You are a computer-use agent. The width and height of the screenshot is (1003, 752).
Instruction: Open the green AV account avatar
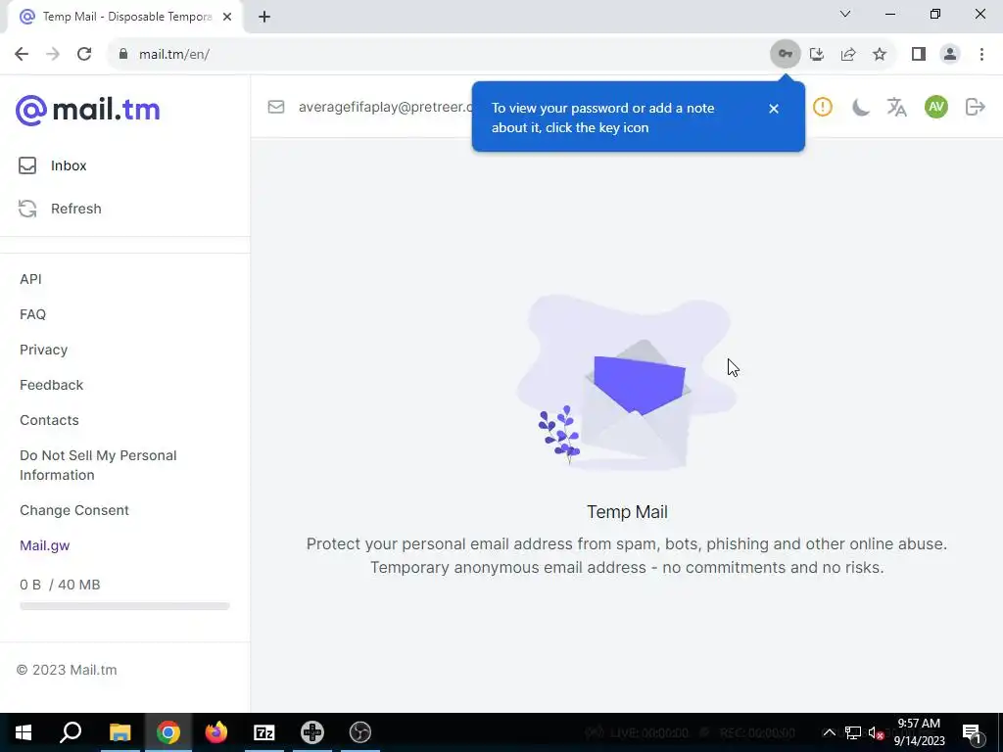tap(935, 107)
